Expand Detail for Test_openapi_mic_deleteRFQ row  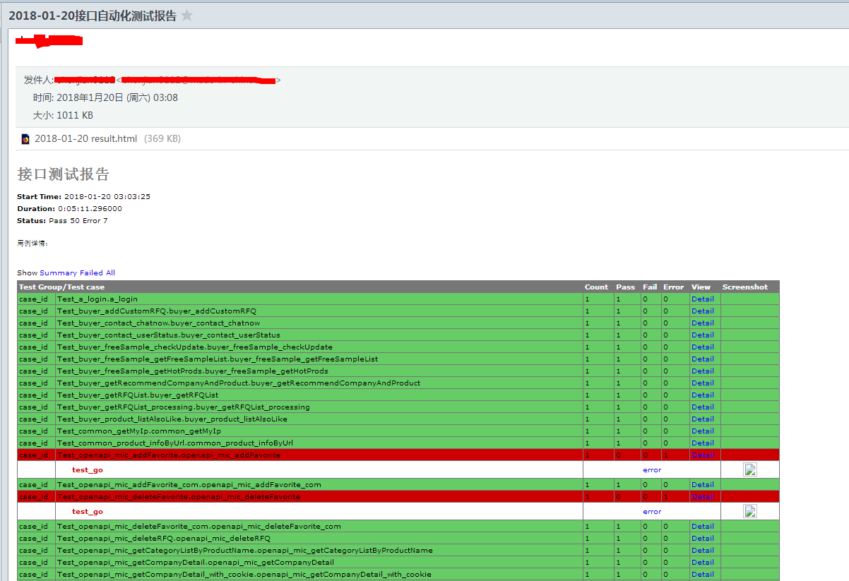(702, 539)
